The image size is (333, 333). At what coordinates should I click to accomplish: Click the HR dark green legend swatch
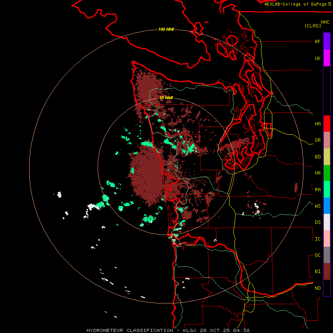(x=327, y=173)
